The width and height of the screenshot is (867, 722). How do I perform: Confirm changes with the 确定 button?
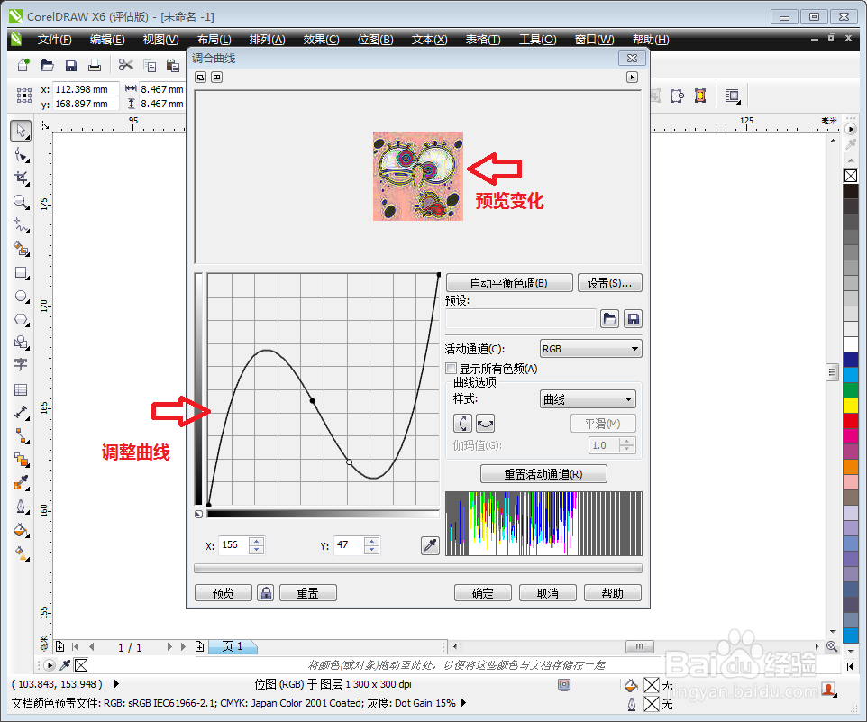[x=483, y=592]
